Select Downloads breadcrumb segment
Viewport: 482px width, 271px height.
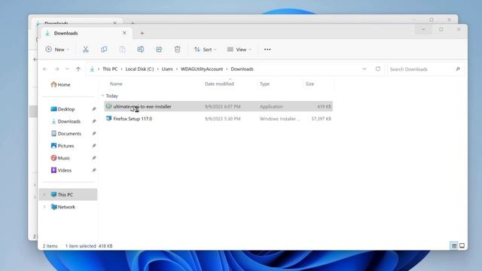pos(242,69)
